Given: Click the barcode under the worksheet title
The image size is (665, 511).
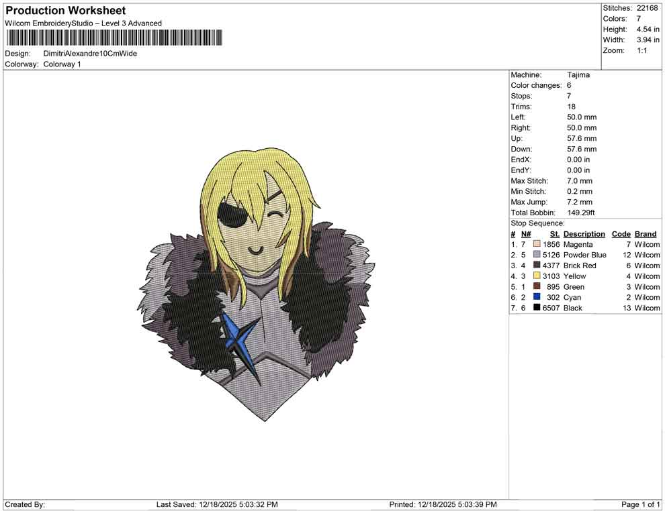Looking at the screenshot, I should pos(114,38).
